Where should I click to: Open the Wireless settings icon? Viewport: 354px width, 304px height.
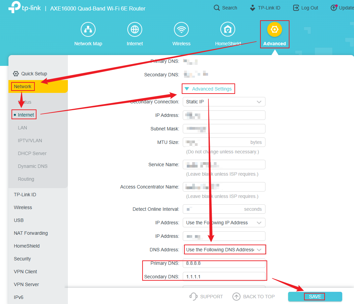click(x=181, y=29)
